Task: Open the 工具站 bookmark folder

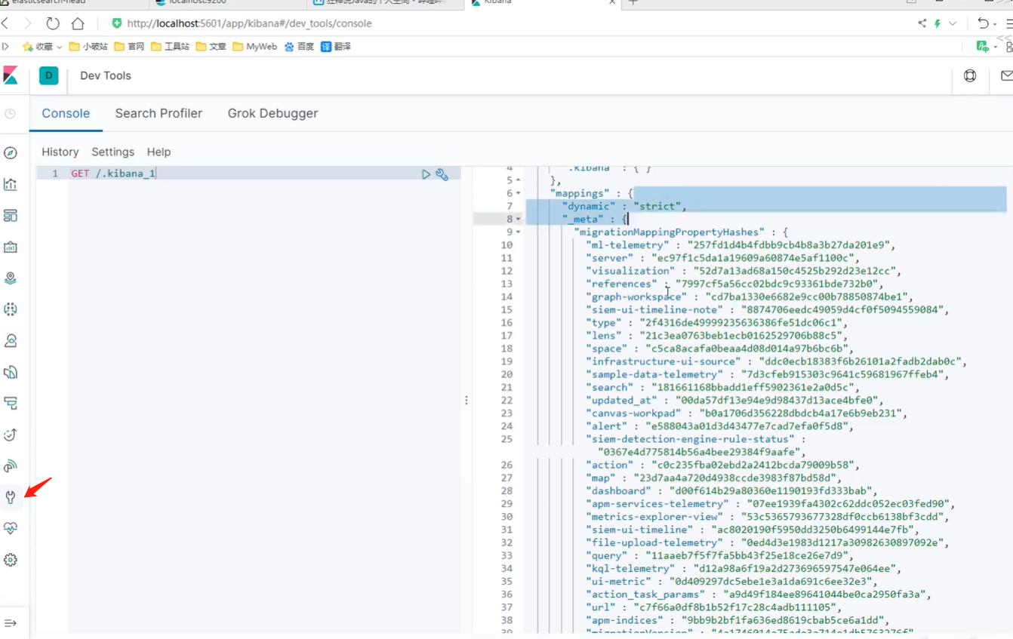Action: point(170,47)
